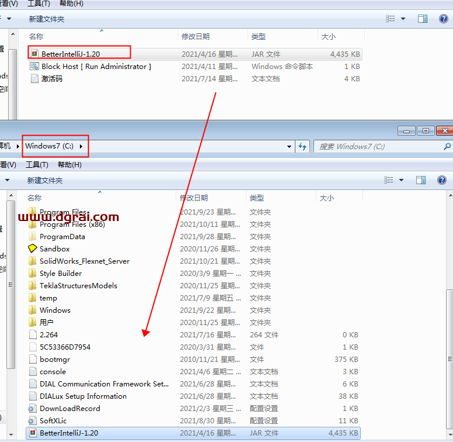Image resolution: width=453 pixels, height=442 pixels.
Task: Select Sandbox yellow diamond icon
Action: (32, 248)
